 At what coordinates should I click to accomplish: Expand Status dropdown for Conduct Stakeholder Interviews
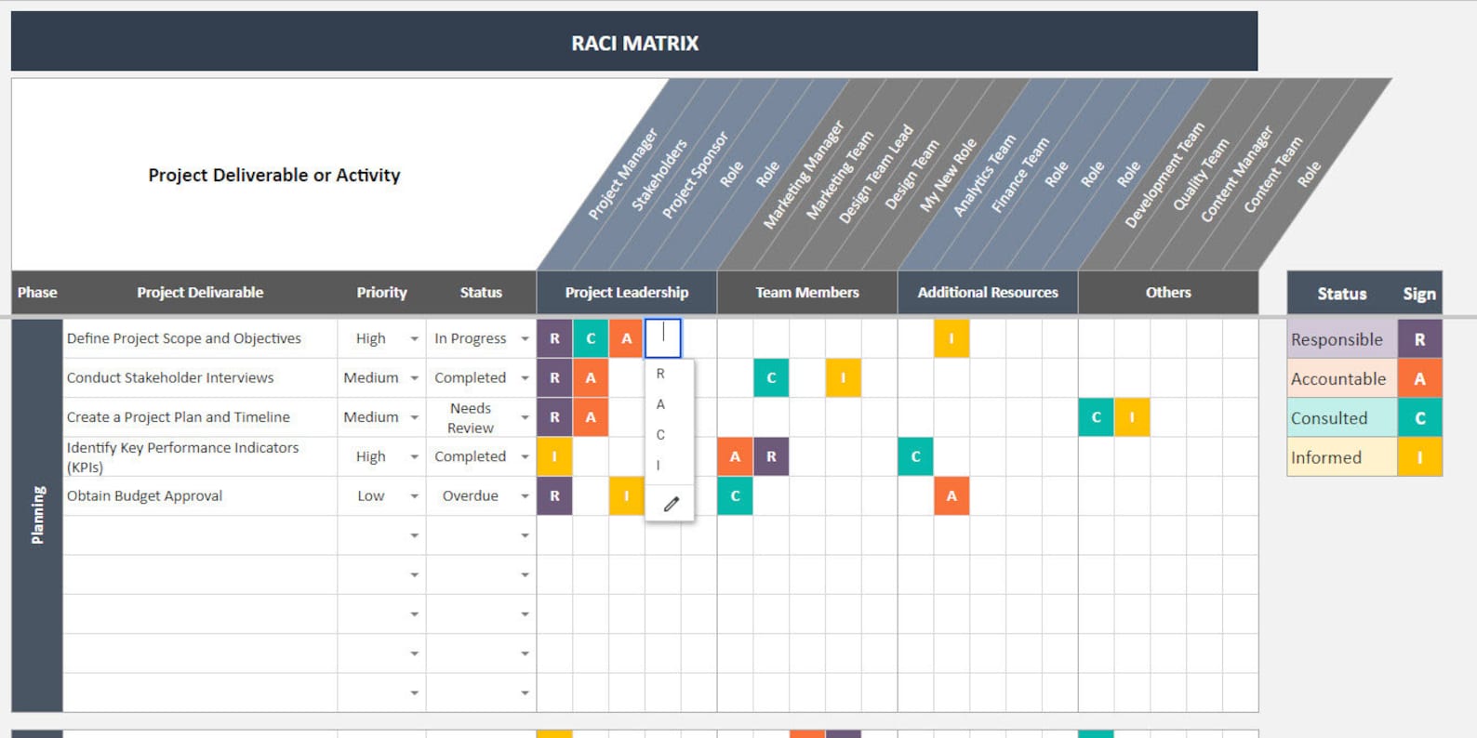(525, 378)
